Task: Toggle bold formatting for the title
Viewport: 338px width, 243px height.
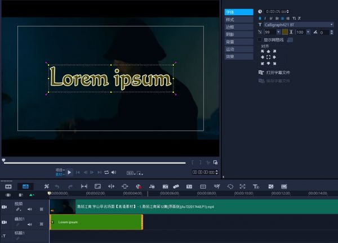Action: point(260,18)
